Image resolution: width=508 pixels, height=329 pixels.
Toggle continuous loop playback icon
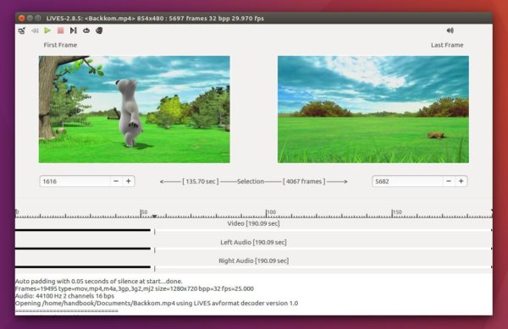86,30
